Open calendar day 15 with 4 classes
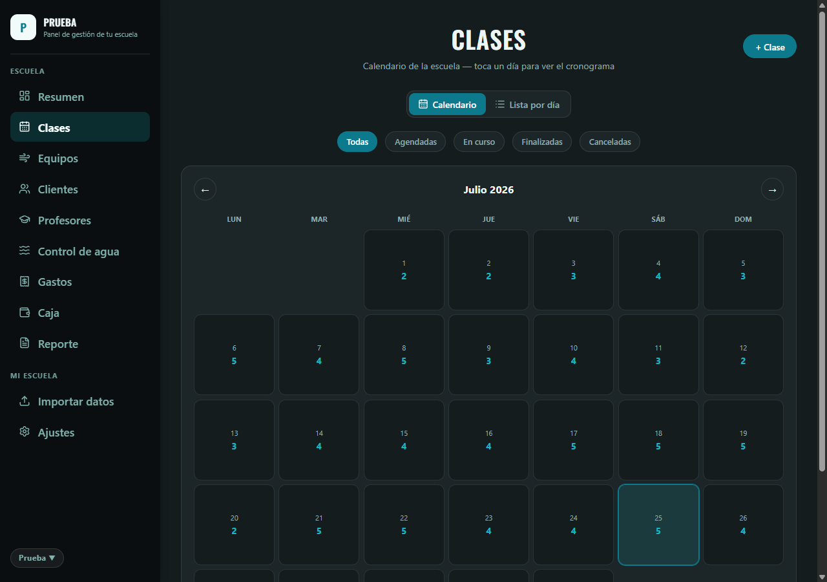 (404, 440)
